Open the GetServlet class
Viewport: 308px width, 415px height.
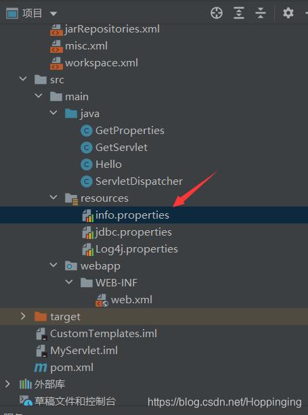(121, 148)
